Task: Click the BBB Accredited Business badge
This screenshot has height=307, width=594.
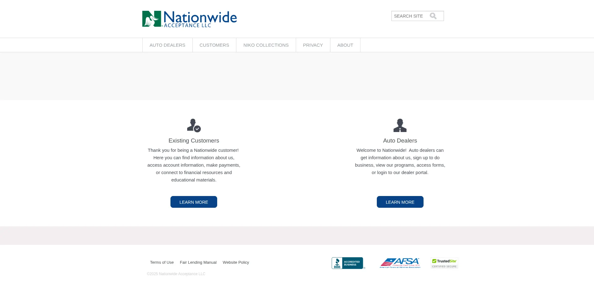Action: [348, 263]
